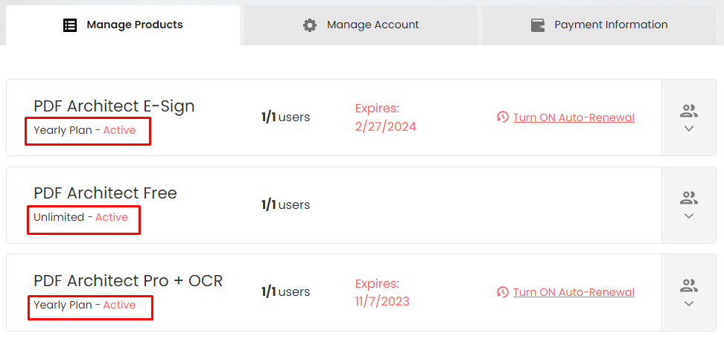Screen dimensions: 724x339
Task: Click the Manage Account gear icon
Action: click(309, 25)
